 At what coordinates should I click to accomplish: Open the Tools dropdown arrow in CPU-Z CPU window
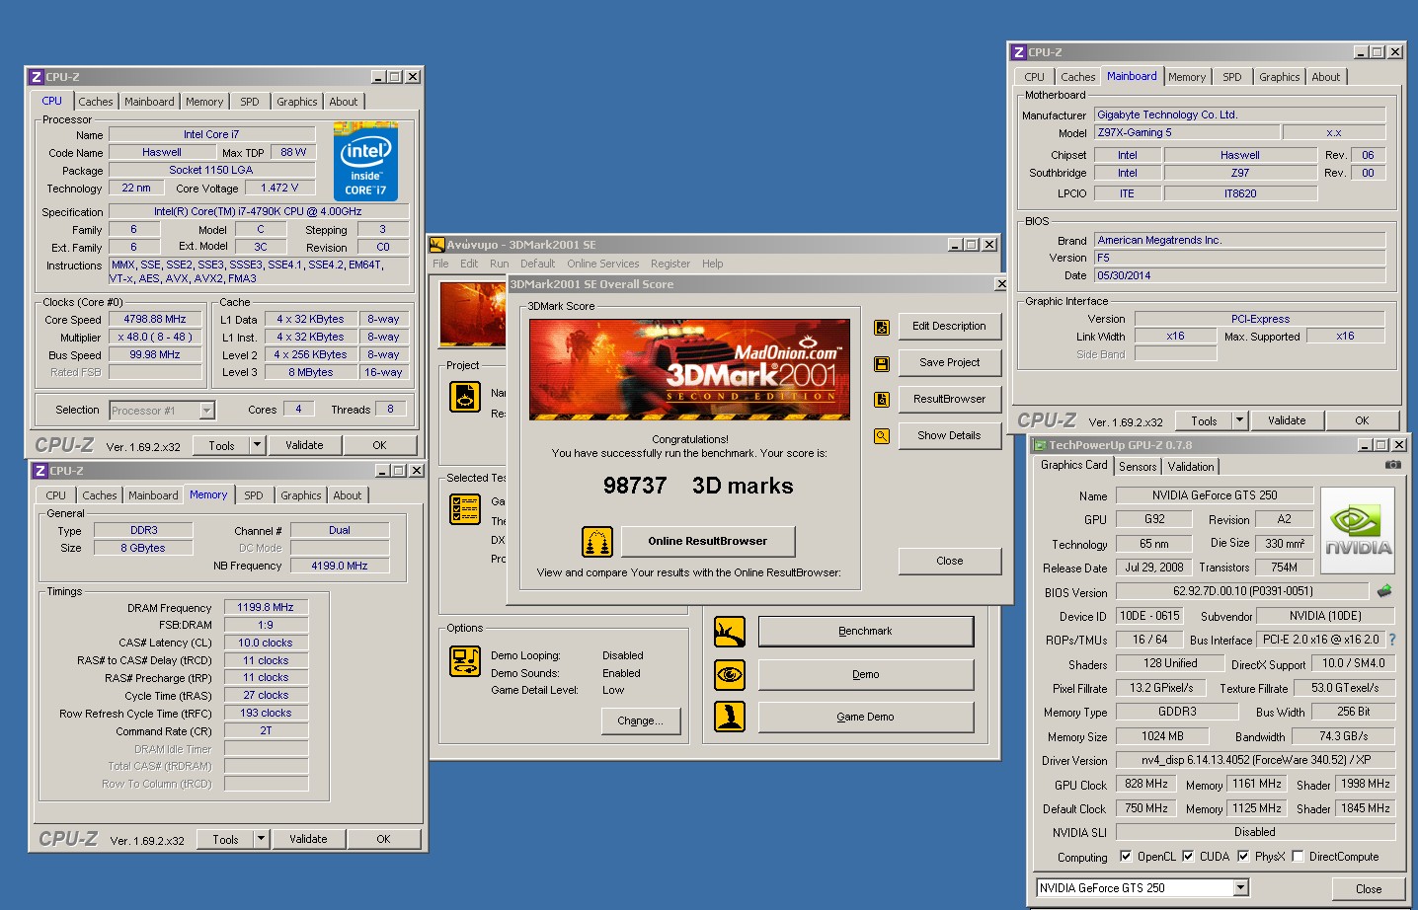click(x=258, y=445)
